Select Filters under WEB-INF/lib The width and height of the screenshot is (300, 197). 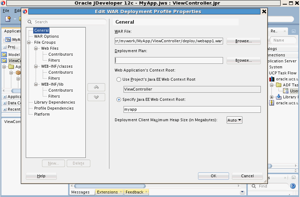(54, 96)
